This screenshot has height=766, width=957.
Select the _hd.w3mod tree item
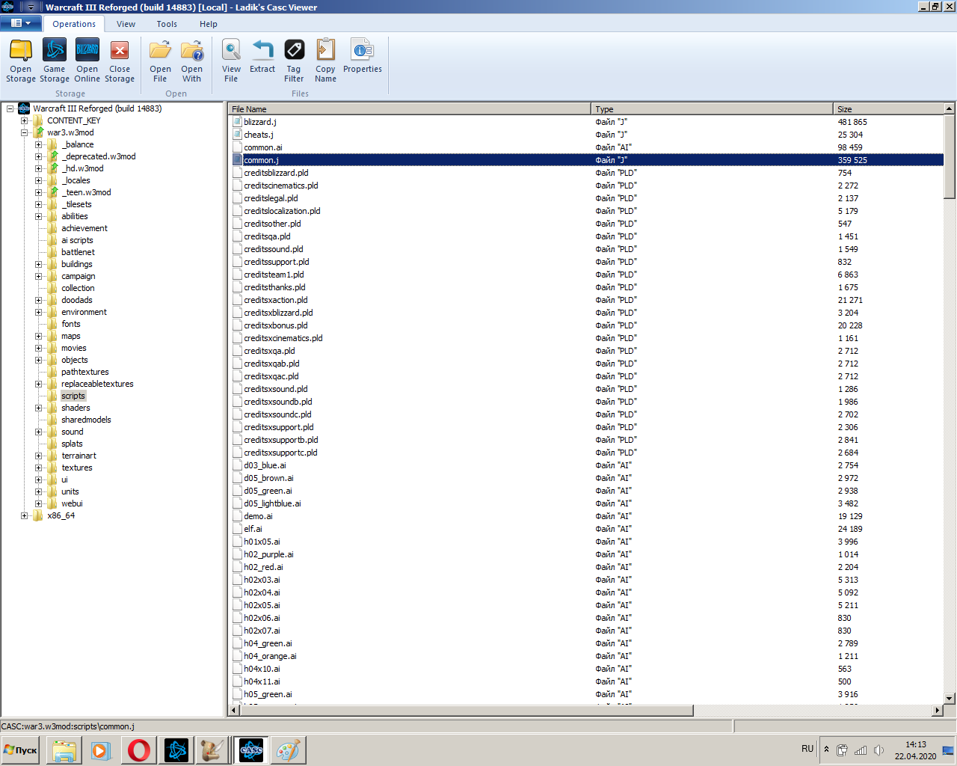click(82, 168)
